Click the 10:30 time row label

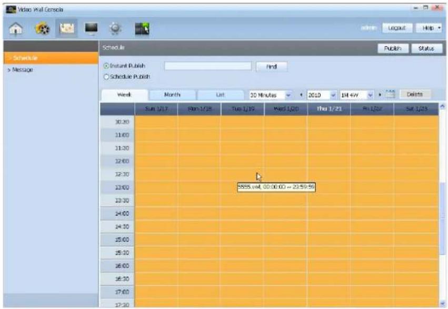pyautogui.click(x=117, y=122)
